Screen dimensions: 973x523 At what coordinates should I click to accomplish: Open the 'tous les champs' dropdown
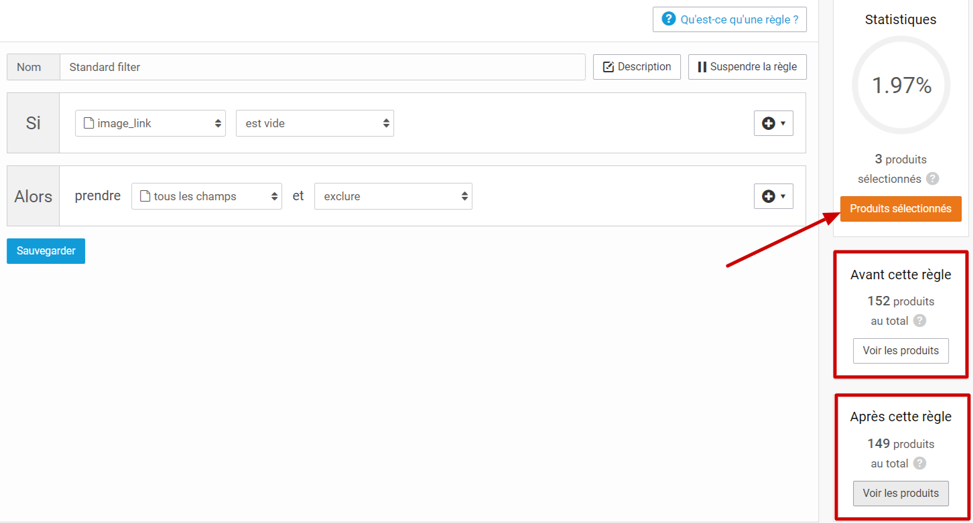point(206,196)
